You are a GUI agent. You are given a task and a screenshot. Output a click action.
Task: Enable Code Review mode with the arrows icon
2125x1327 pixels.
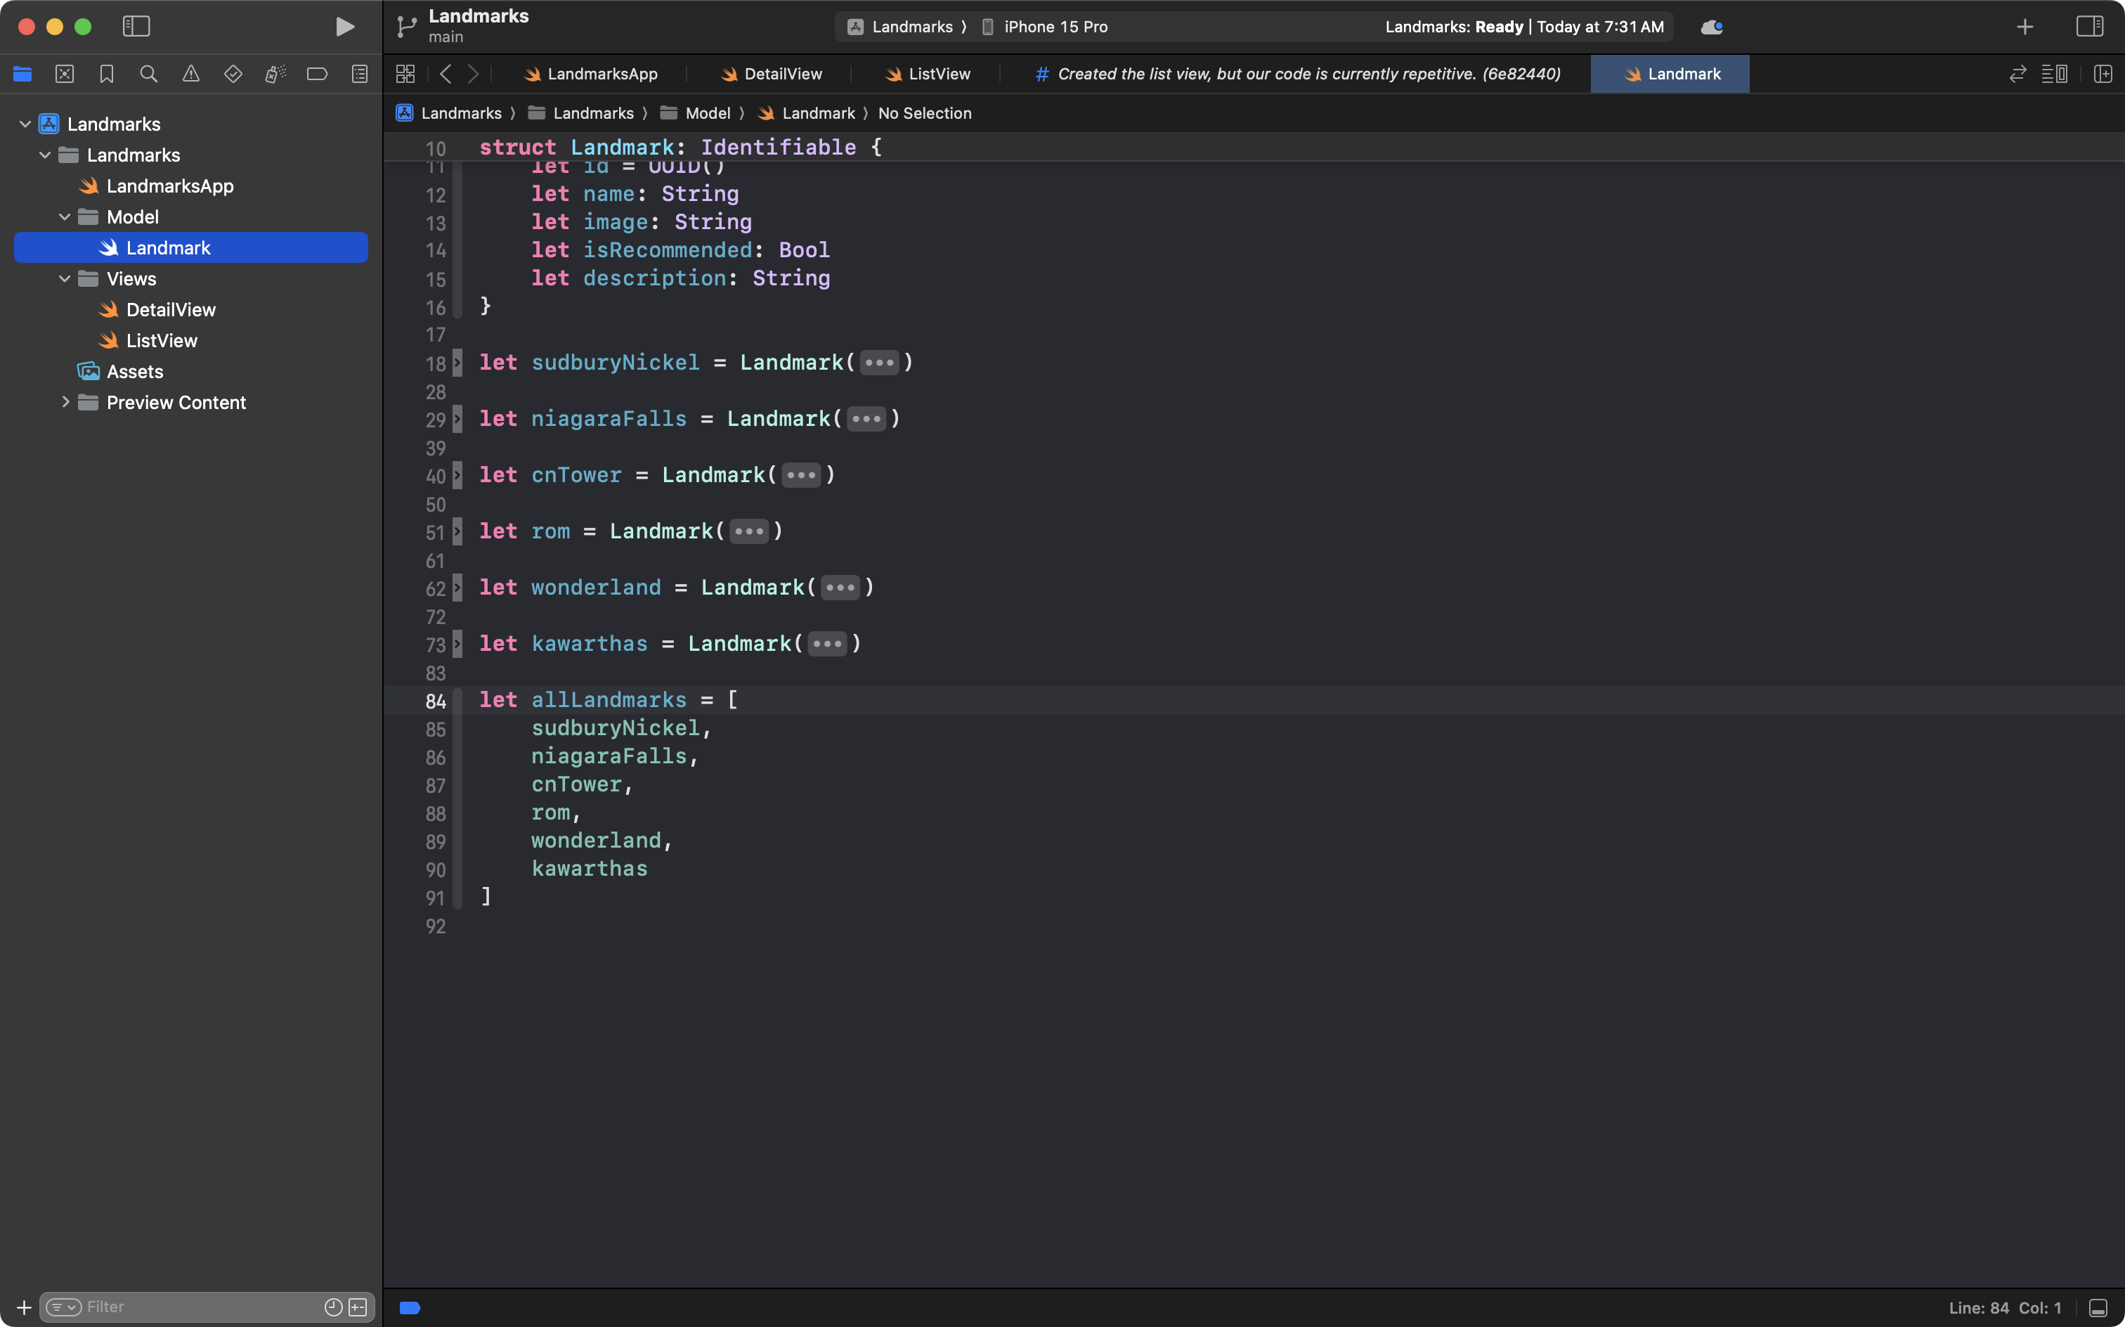[x=2017, y=74]
